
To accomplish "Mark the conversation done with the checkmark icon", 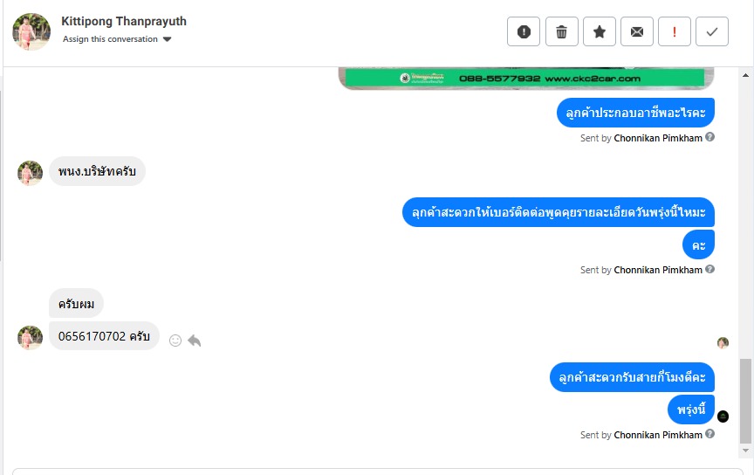I will [712, 31].
